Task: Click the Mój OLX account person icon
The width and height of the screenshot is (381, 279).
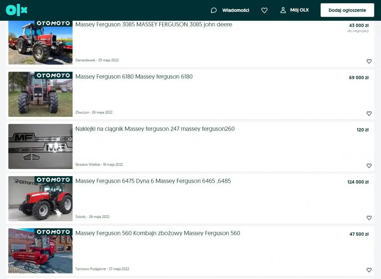Action: [x=283, y=10]
